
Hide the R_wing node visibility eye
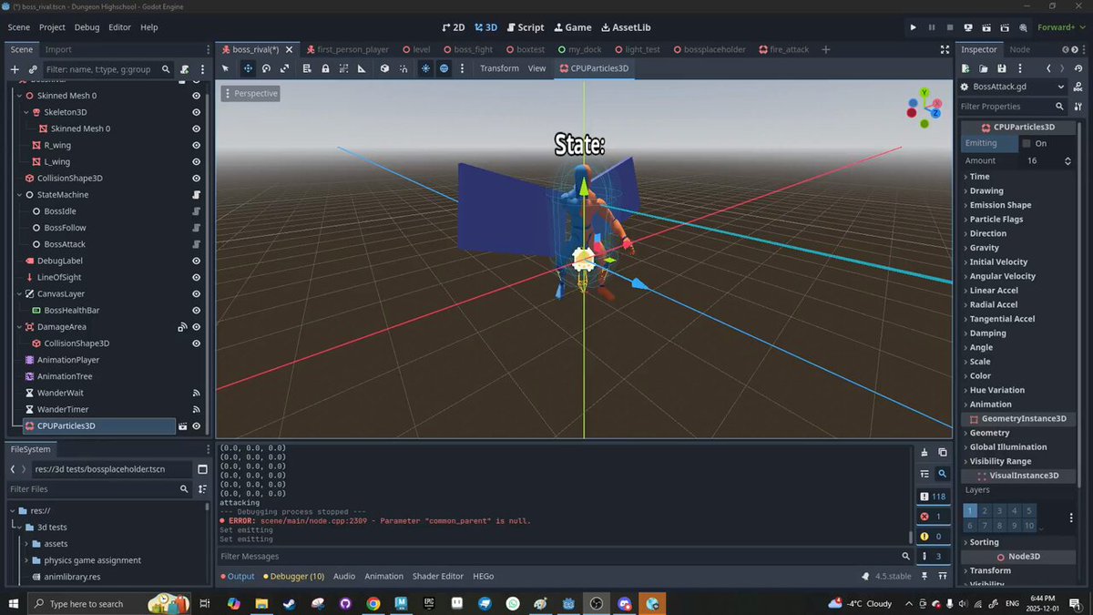point(196,145)
